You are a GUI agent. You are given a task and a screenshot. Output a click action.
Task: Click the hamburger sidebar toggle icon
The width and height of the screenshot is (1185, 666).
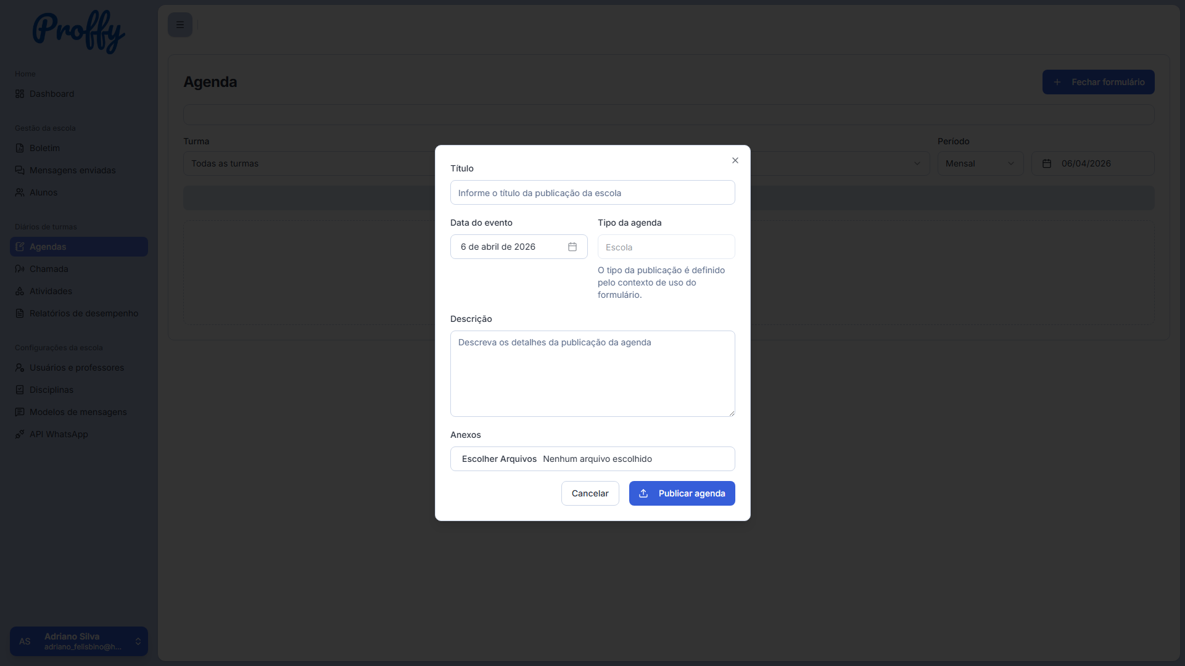(180, 25)
